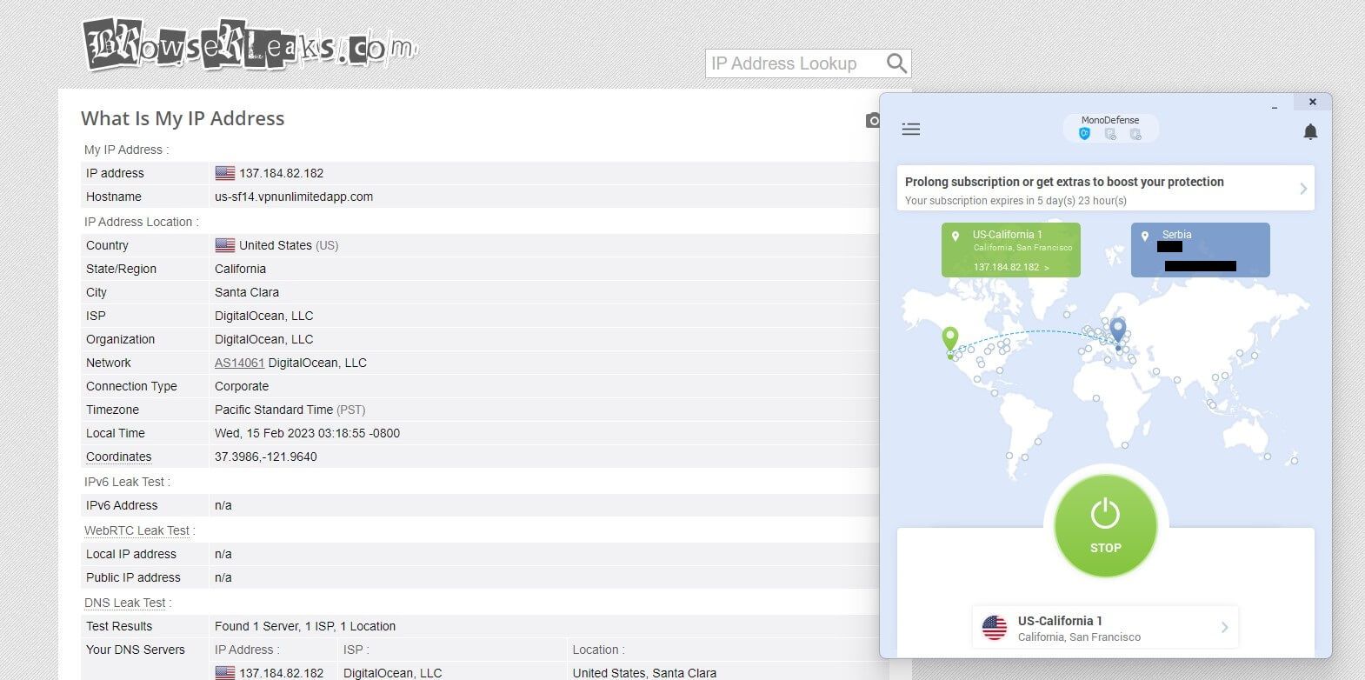
Task: Select blue VPN shield in MonoDefense switcher
Action: (x=1084, y=134)
